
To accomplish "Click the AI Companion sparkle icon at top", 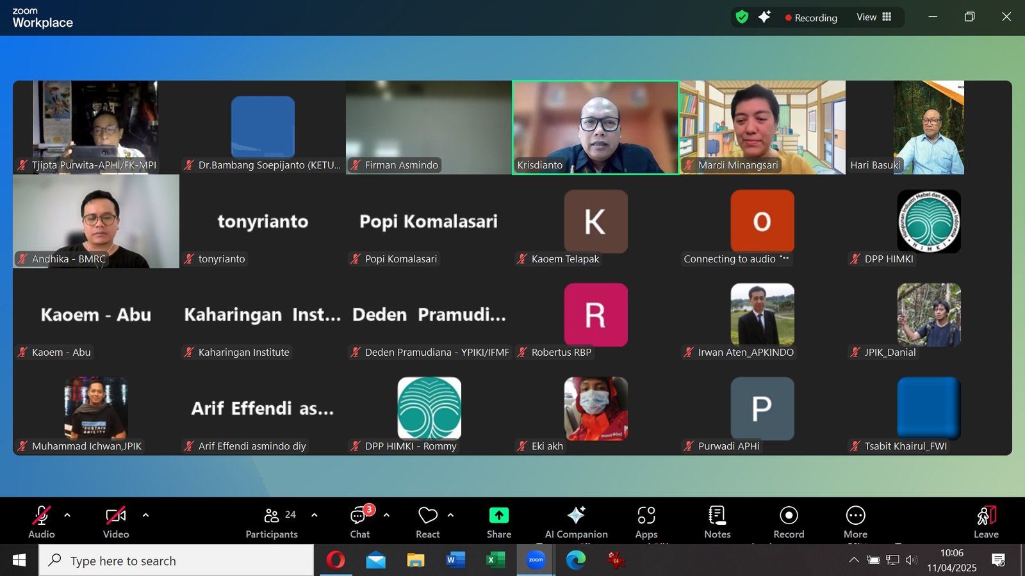I will pos(764,17).
